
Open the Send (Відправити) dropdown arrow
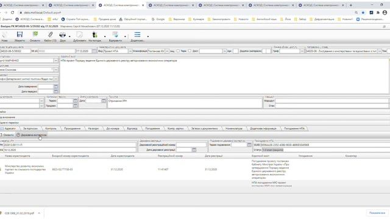[x=125, y=36]
